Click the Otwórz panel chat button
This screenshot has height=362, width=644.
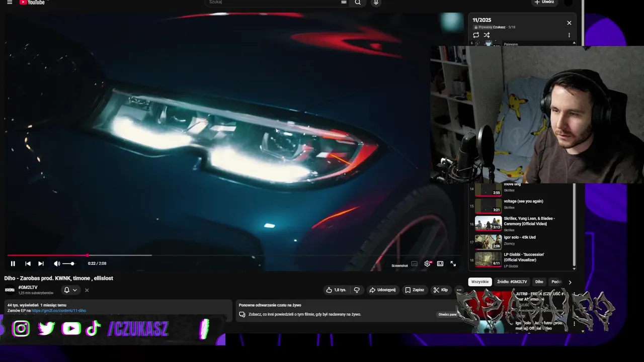448,315
